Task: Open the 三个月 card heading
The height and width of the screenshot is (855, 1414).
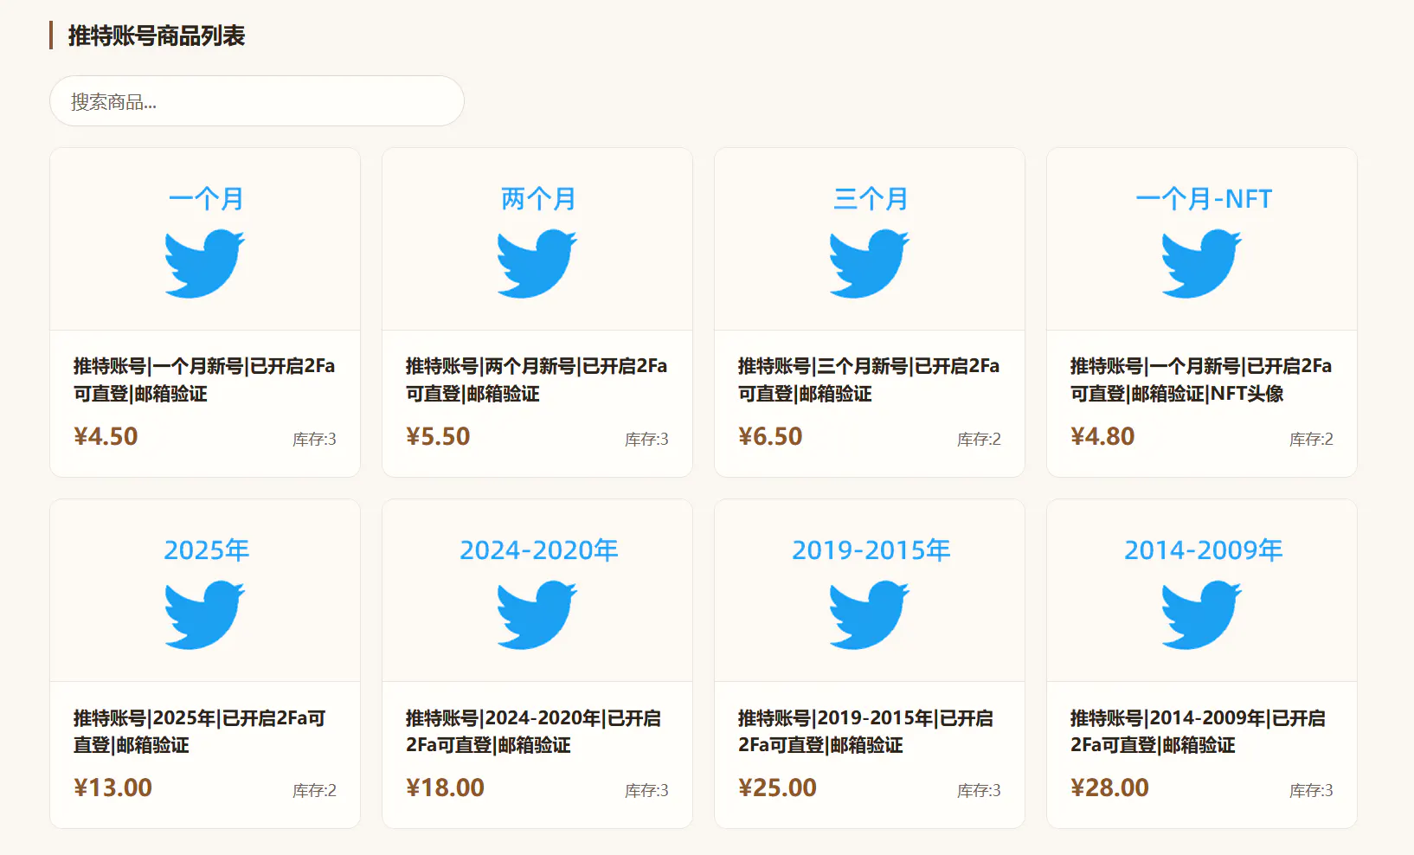Action: pyautogui.click(x=871, y=199)
